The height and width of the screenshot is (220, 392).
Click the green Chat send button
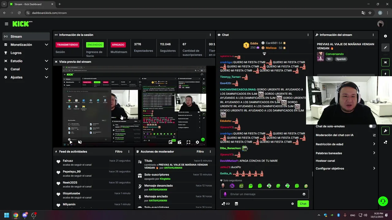[x=303, y=204]
